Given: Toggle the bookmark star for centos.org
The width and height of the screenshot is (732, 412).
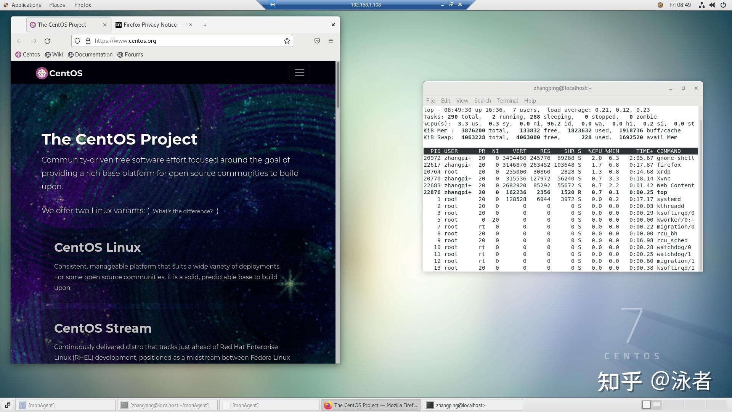Looking at the screenshot, I should pos(287,41).
